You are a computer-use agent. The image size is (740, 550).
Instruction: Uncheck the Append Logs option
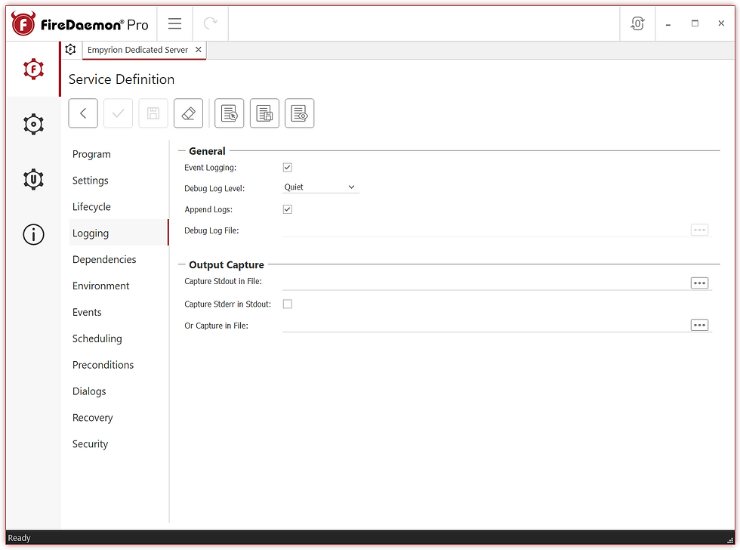pos(287,209)
